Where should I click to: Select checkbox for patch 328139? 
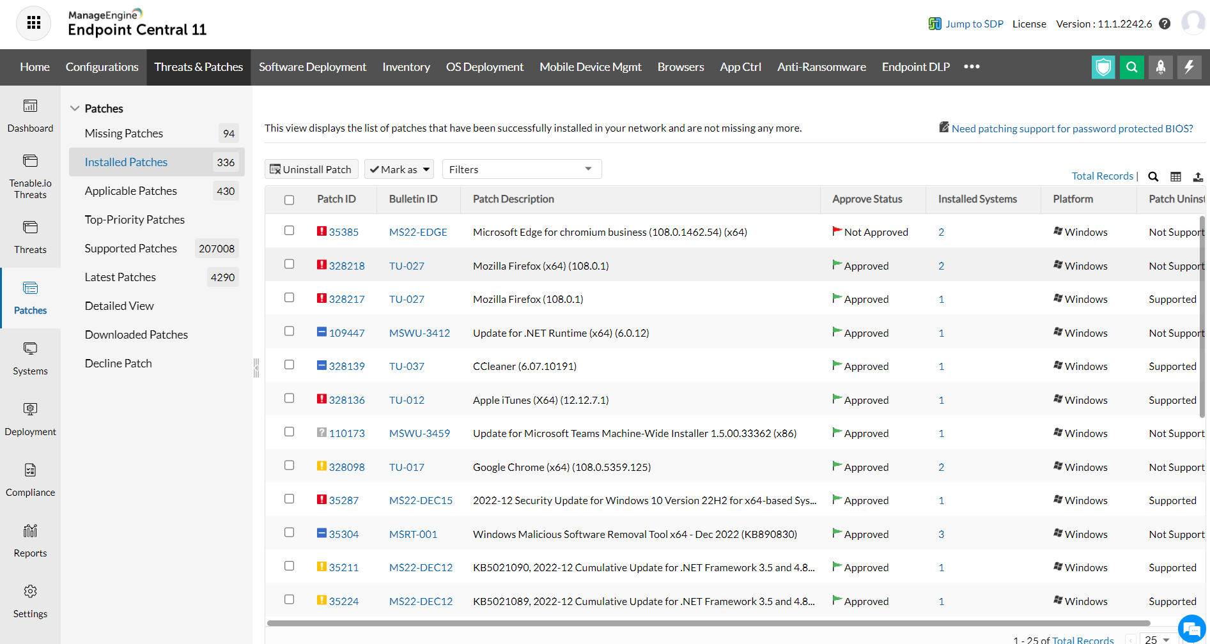pos(289,365)
